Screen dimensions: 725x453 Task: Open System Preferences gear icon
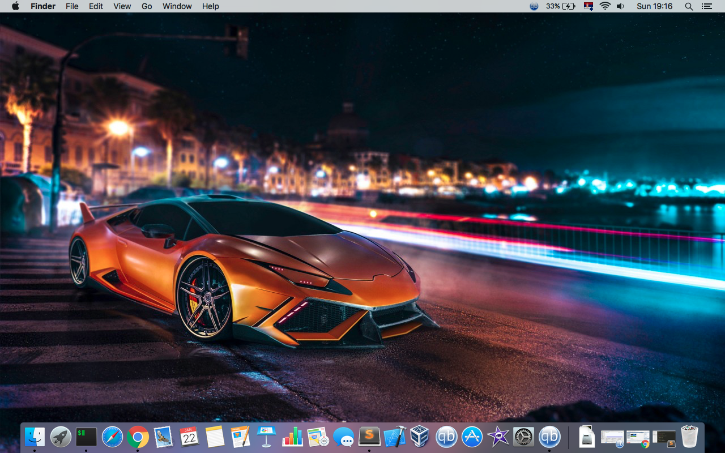click(523, 437)
